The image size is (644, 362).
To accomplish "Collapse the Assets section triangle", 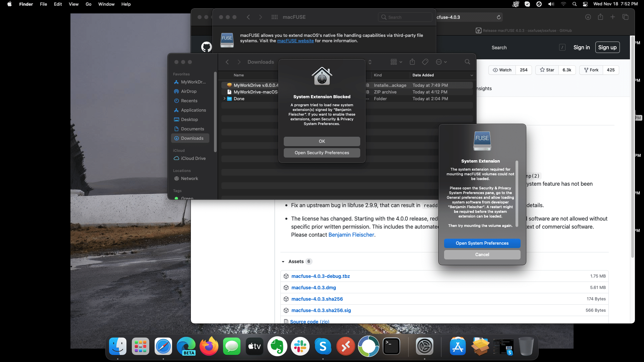I will click(x=283, y=261).
